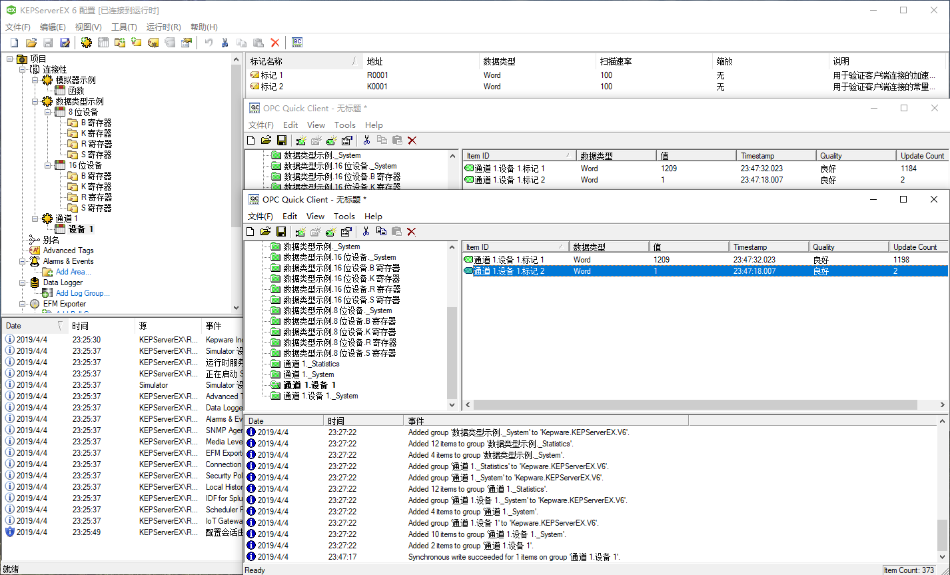Click New project icon in KEPServerEX toolbar
The height and width of the screenshot is (575, 950).
click(x=14, y=43)
